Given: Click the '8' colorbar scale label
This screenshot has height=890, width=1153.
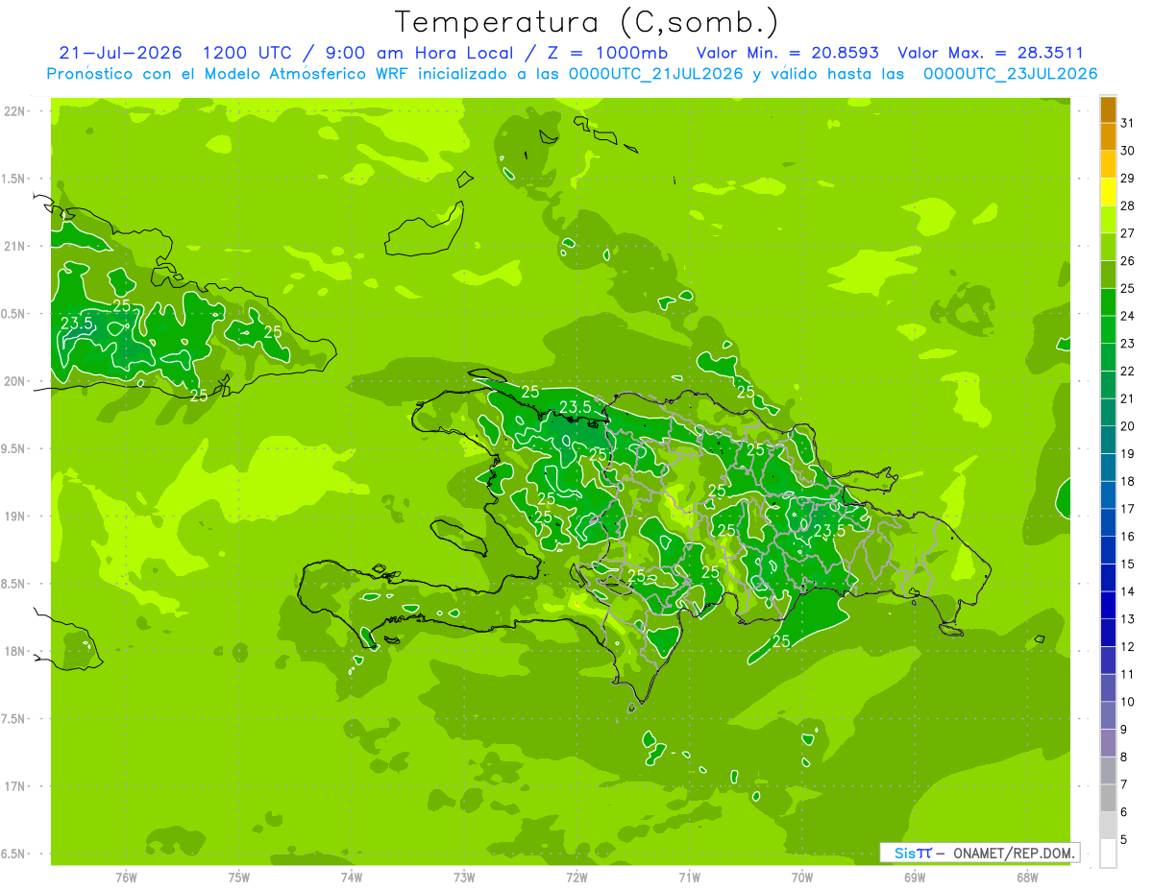Looking at the screenshot, I should 1124,758.
